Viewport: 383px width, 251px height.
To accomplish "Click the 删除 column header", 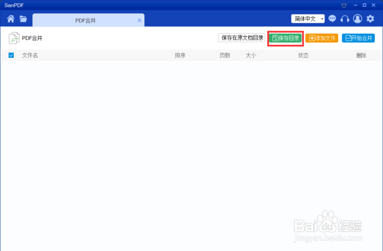I will point(361,55).
